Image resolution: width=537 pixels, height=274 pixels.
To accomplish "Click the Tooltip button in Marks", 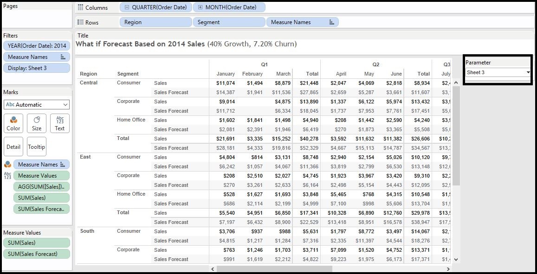I will point(37,147).
